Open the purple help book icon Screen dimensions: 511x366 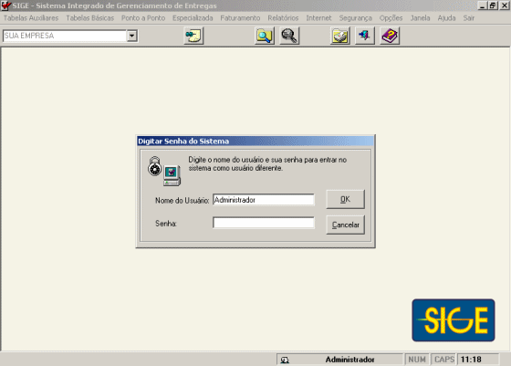390,36
